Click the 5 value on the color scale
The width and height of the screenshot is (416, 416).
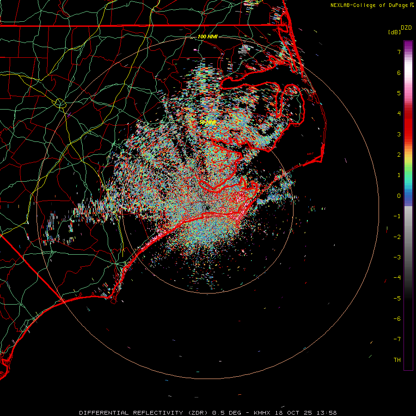point(399,93)
